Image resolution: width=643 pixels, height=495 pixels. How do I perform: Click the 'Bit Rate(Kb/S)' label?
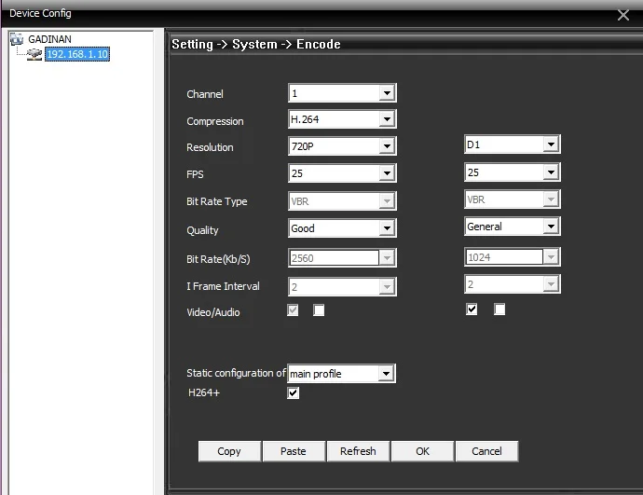point(218,259)
